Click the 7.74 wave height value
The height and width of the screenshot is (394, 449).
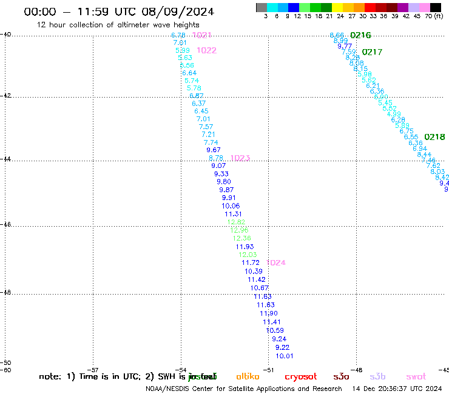(211, 142)
